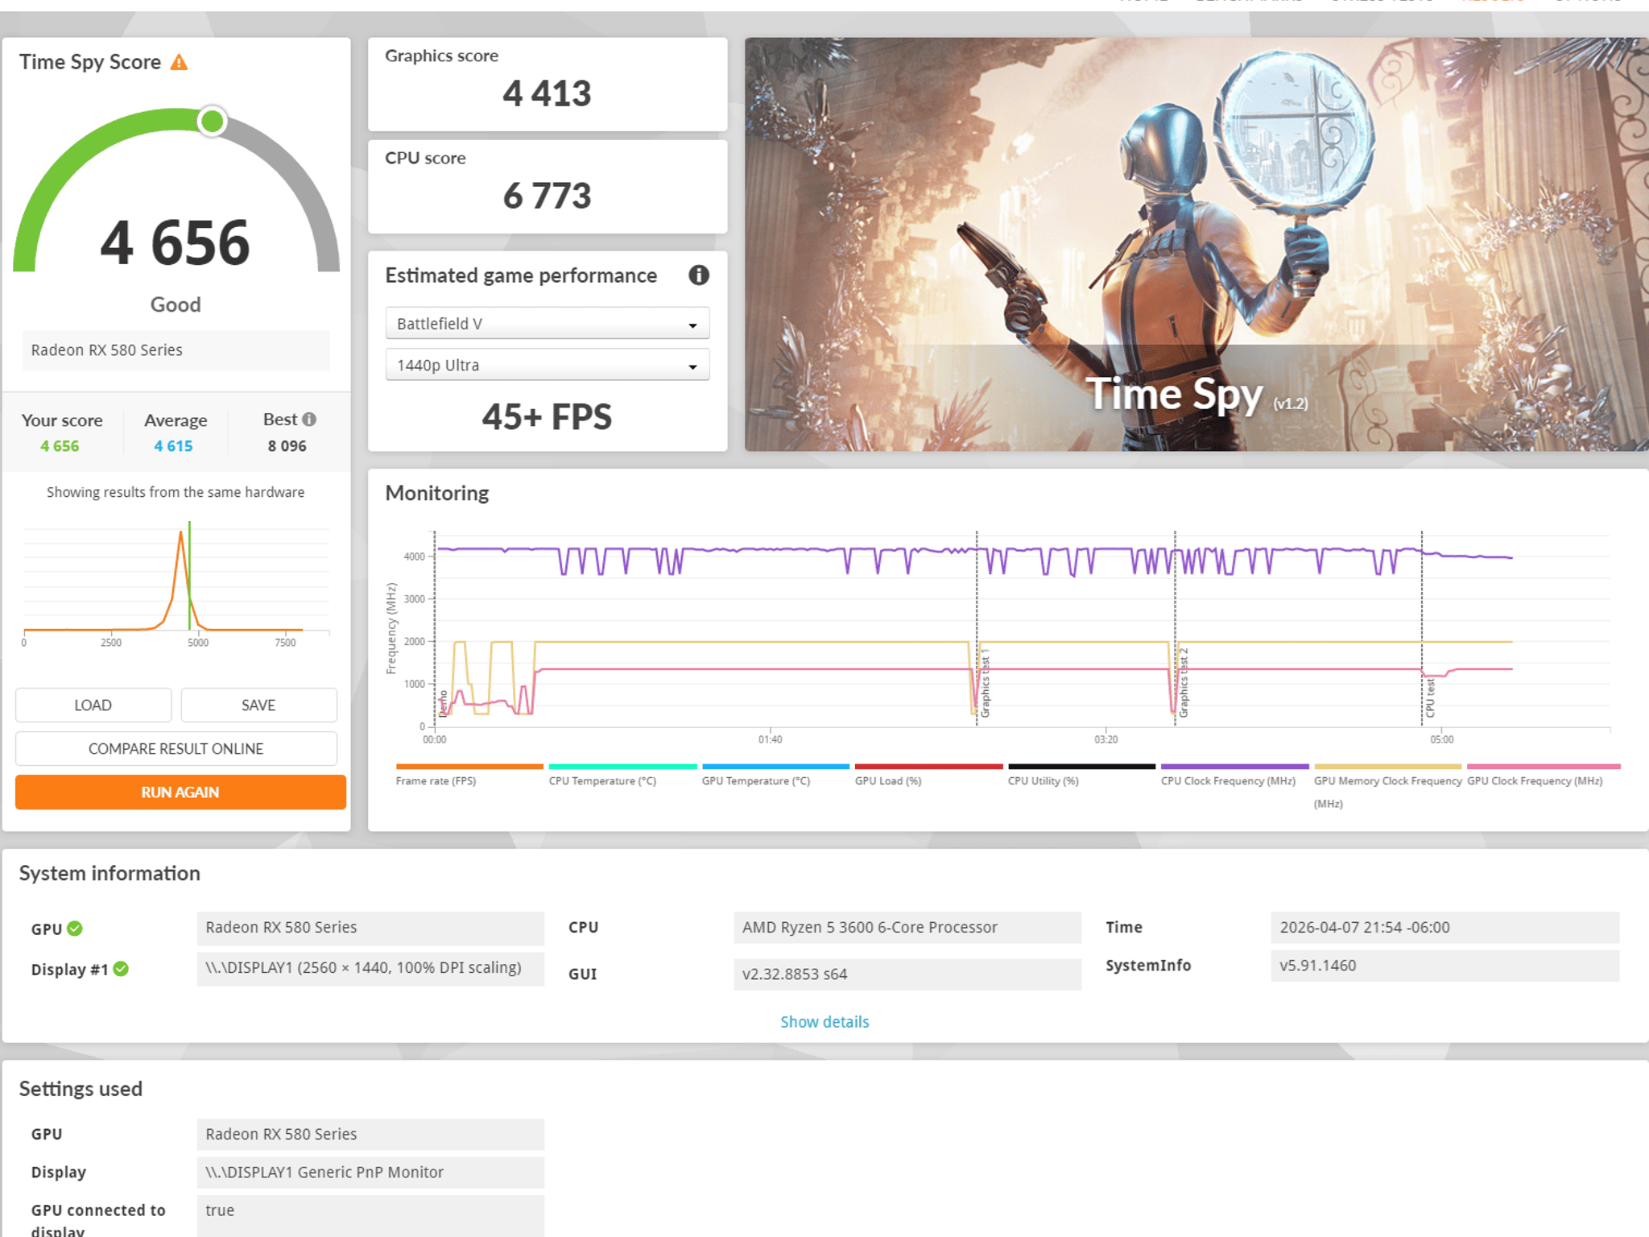Screen dimensions: 1649x1237
Task: Click the Graphics test 1 timeline marker
Action: click(984, 683)
